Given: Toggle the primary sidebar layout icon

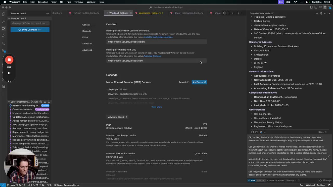Looking at the screenshot, I should pos(311,7).
